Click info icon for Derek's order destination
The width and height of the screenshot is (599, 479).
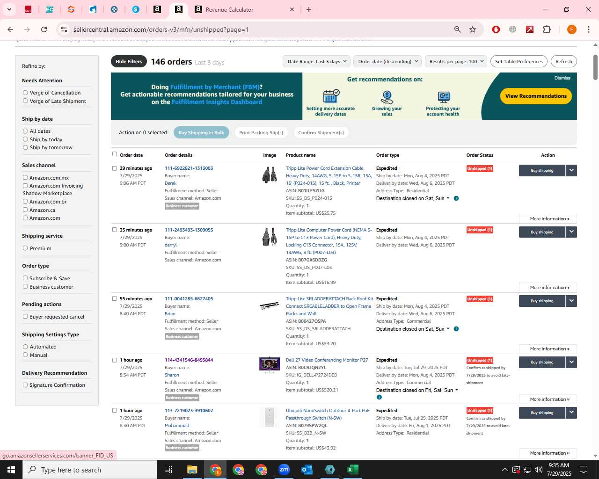coord(456,198)
